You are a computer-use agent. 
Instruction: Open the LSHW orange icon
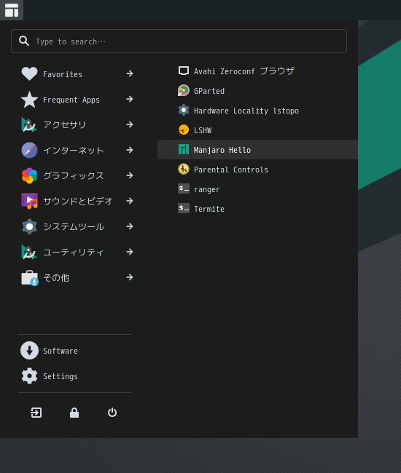184,130
